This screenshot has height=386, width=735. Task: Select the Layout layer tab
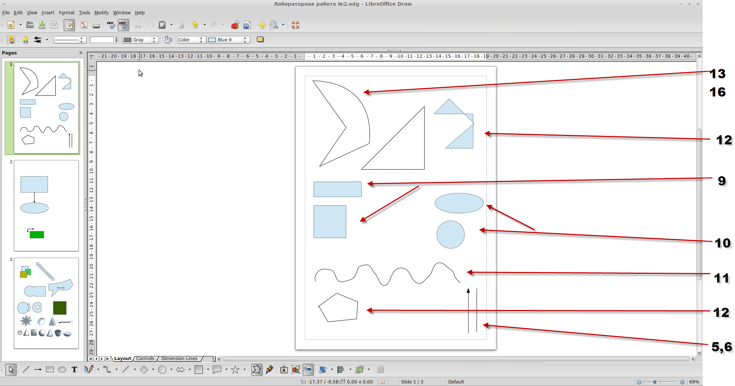[123, 359]
